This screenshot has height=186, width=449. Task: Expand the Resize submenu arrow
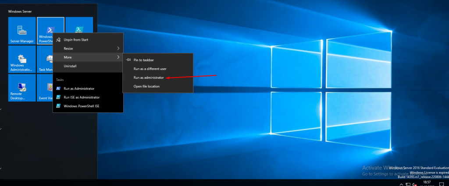pos(118,49)
